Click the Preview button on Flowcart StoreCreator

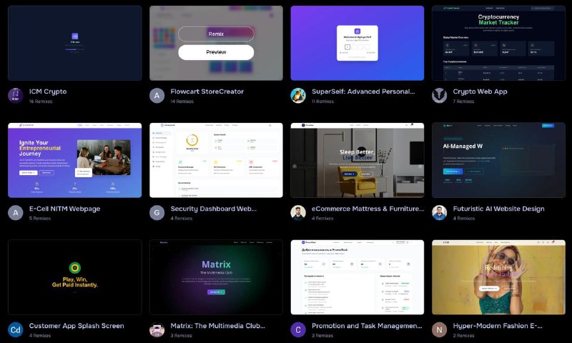click(216, 52)
